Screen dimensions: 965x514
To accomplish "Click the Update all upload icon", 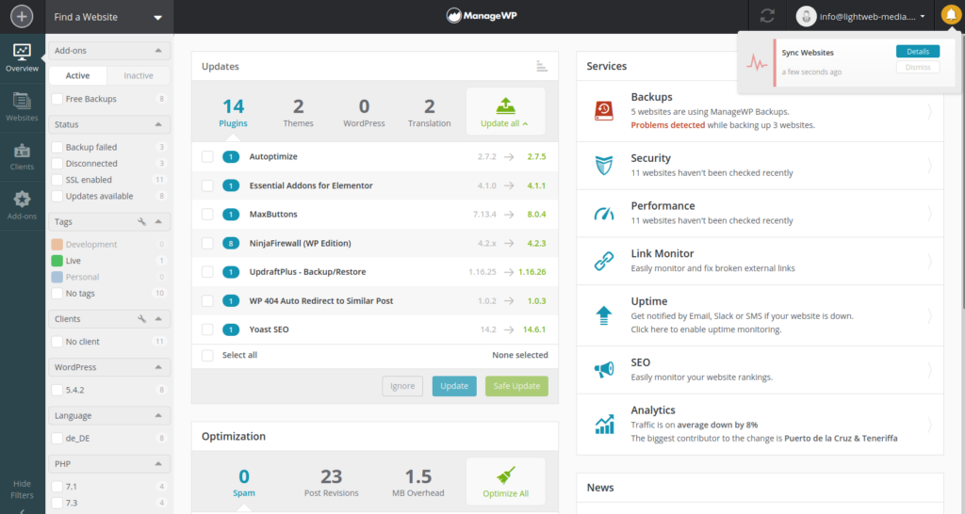I will [506, 105].
